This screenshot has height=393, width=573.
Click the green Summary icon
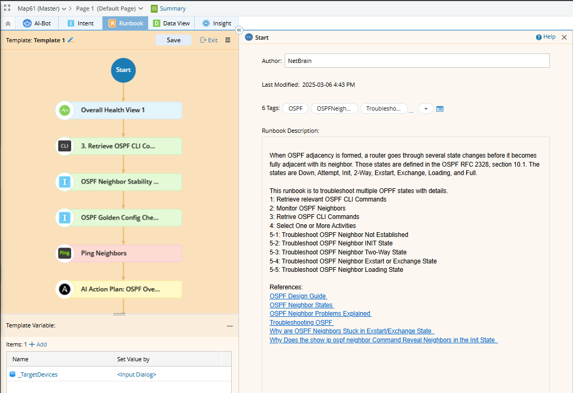(x=154, y=8)
